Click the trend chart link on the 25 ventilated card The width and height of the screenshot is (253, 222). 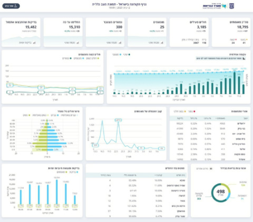coord(156,43)
